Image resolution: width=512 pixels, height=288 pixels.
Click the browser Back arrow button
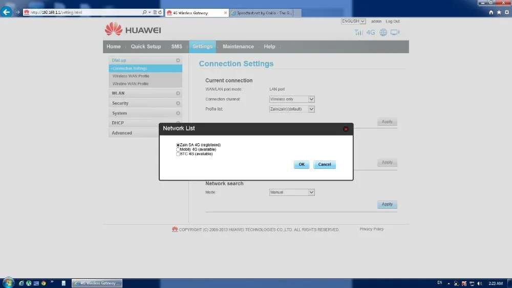(6, 12)
